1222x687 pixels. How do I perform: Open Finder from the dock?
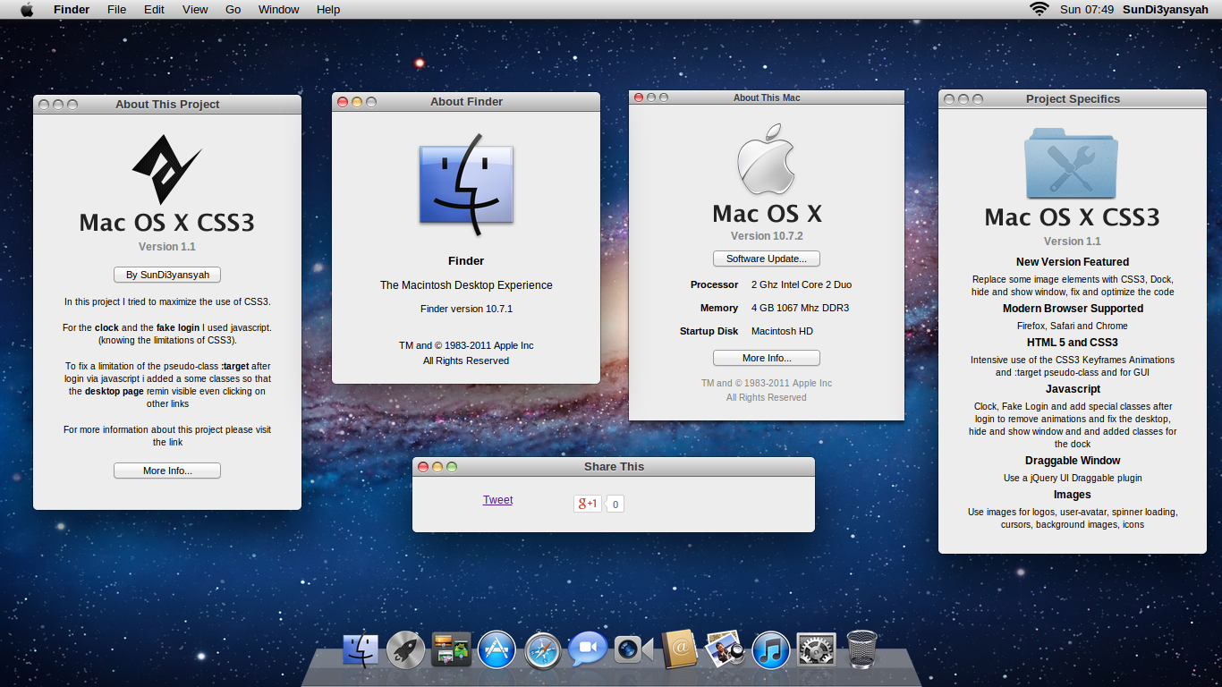tap(361, 649)
